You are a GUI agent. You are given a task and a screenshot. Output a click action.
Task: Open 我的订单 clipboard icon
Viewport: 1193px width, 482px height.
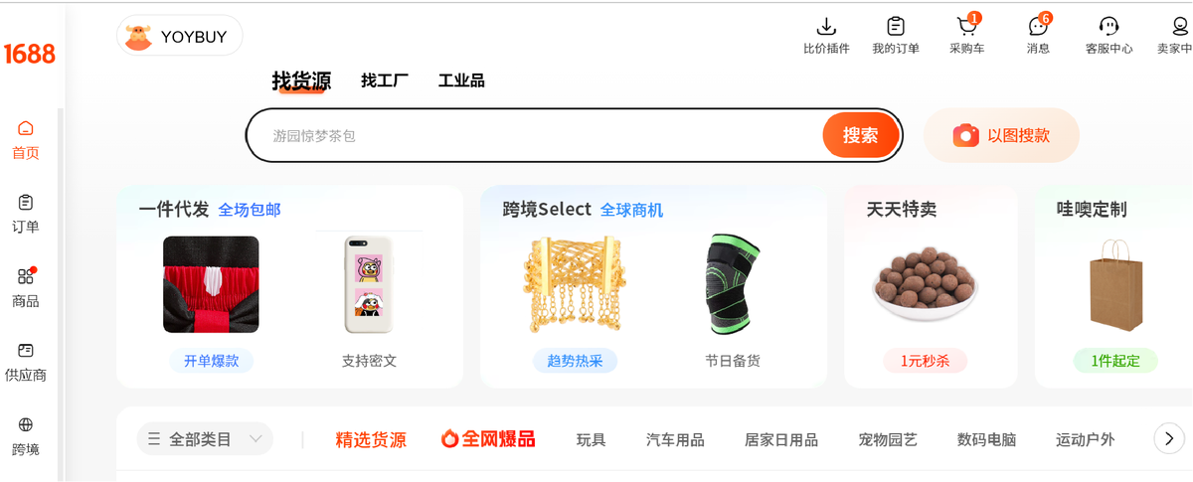[896, 27]
